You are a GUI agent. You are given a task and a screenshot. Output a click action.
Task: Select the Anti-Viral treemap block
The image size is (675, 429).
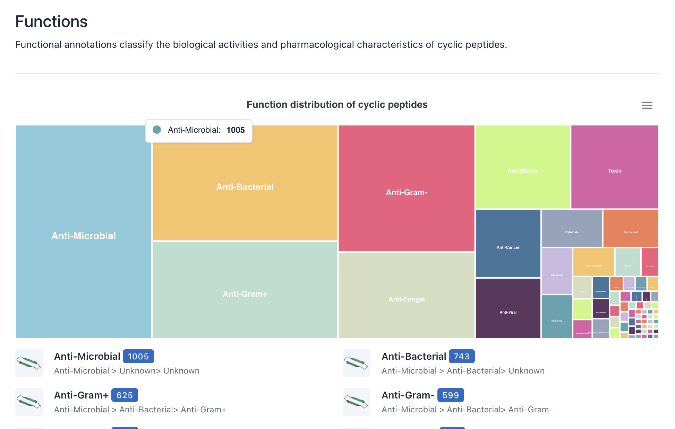(508, 308)
